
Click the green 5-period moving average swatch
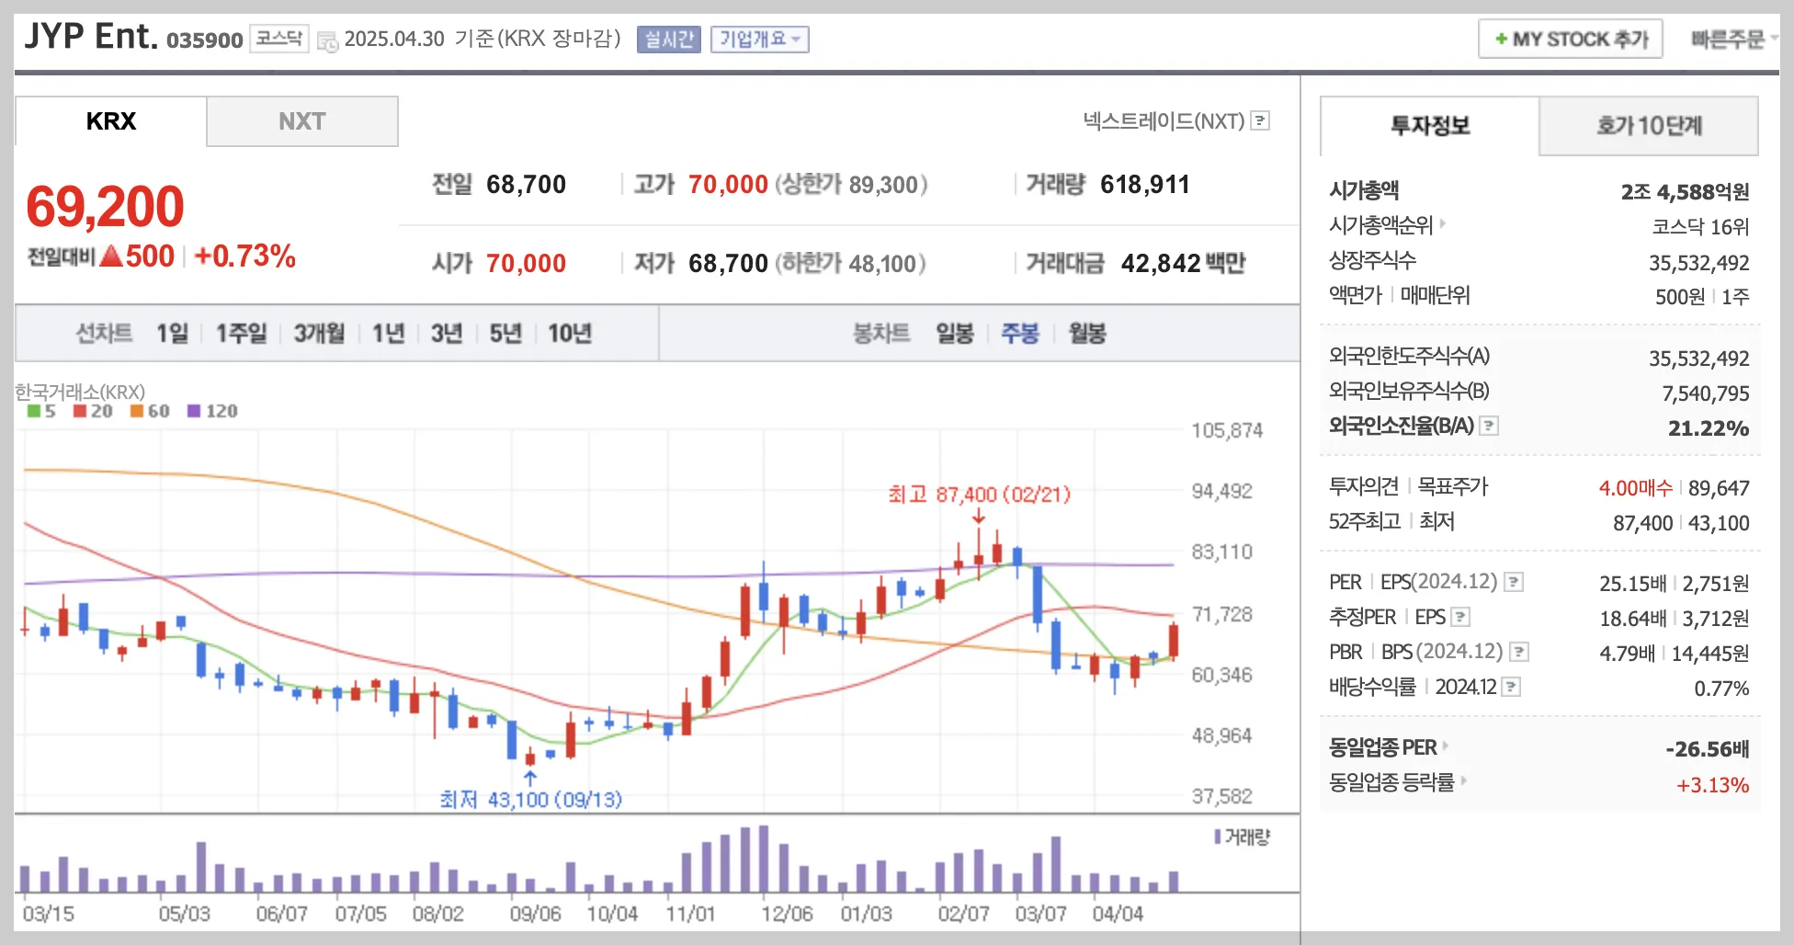point(34,411)
